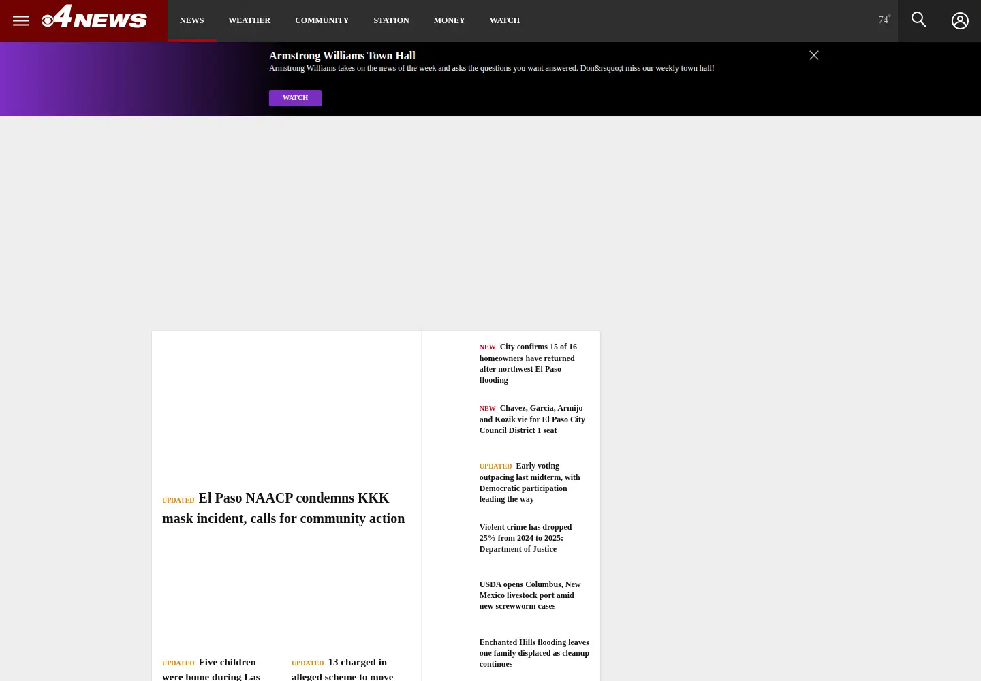This screenshot has height=681, width=981.
Task: Open the Enchanted Hills flooding article
Action: tap(534, 653)
